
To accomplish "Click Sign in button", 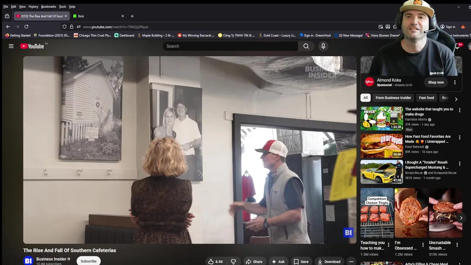I will pyautogui.click(x=448, y=27).
